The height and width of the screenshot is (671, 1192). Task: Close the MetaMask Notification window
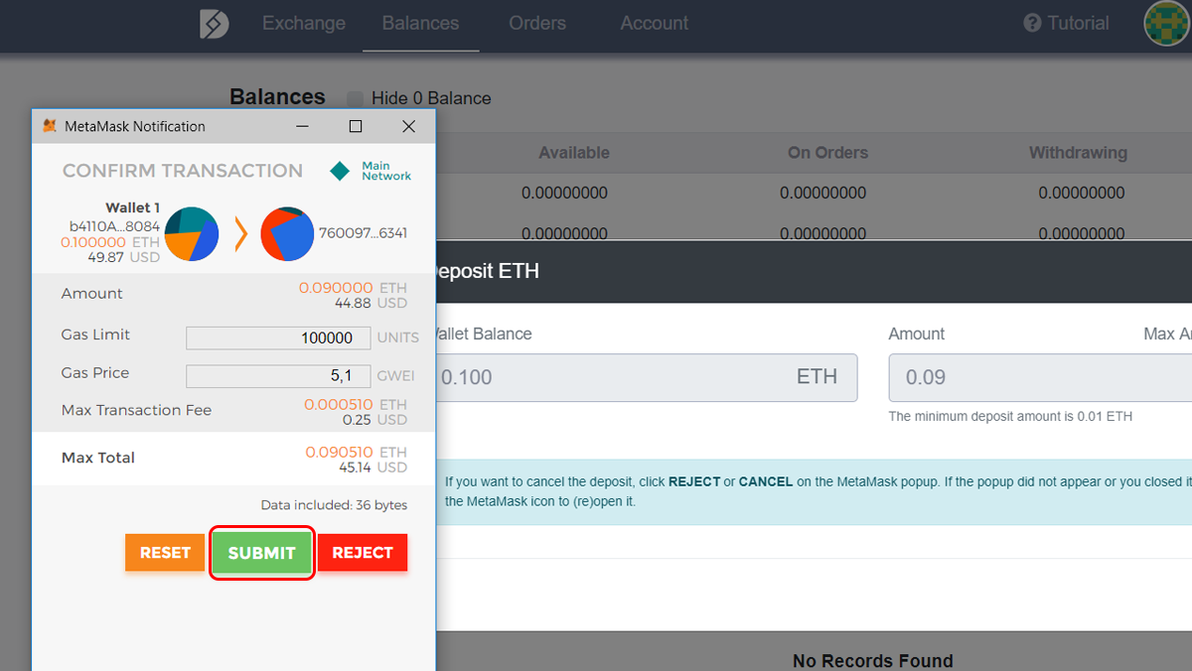click(408, 126)
